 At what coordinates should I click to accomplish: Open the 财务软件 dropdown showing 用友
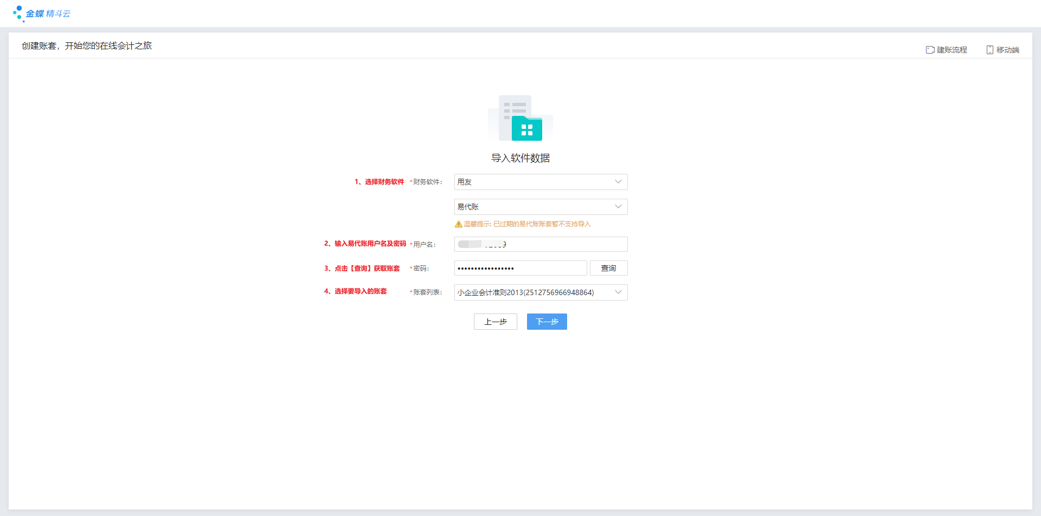tap(541, 182)
